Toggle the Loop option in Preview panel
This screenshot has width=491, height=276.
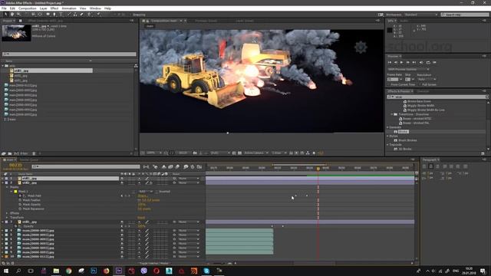pos(428,63)
